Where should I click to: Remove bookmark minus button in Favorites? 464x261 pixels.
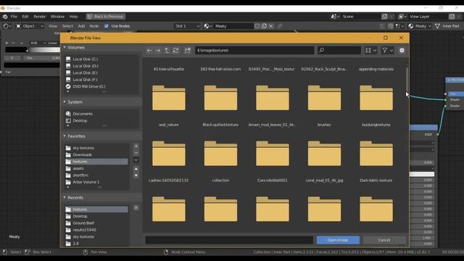[136, 153]
